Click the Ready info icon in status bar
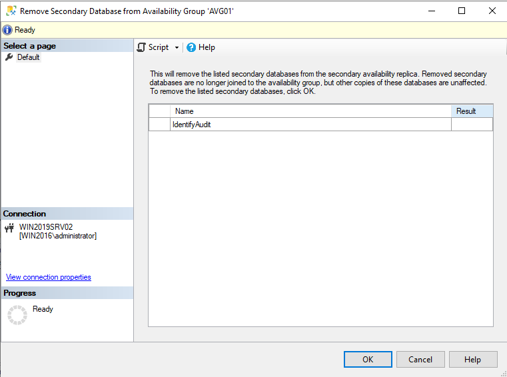The image size is (507, 377). [7, 30]
